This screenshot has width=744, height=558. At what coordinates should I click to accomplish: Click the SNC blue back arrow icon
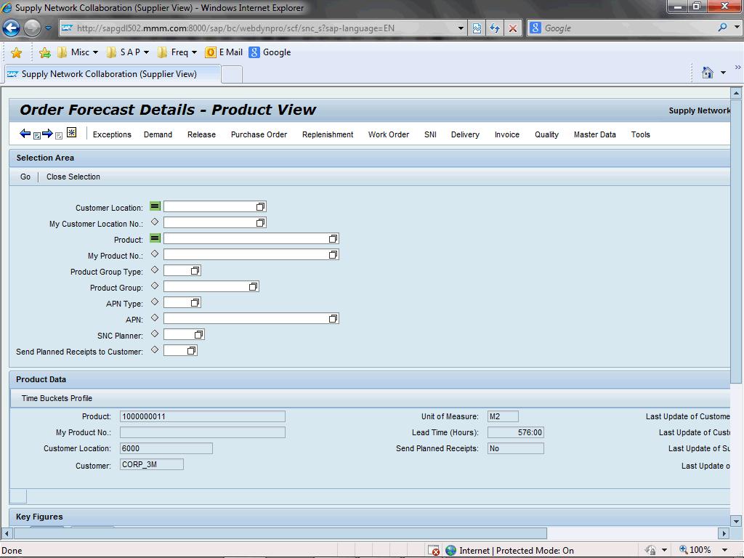pyautogui.click(x=25, y=134)
